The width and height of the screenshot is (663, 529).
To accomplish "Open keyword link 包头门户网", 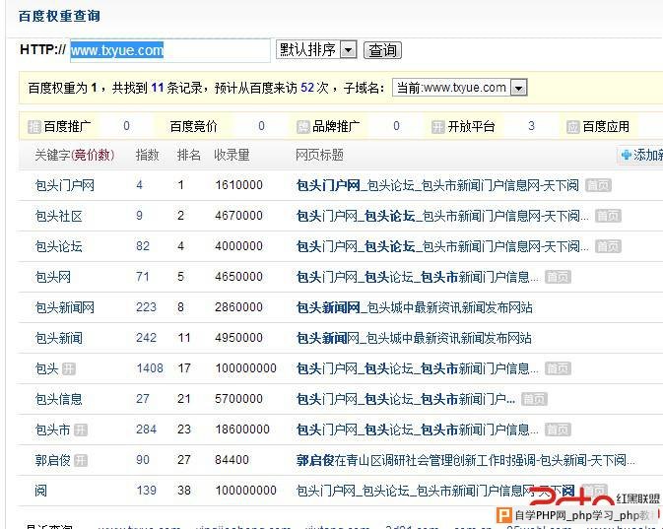I will [65, 185].
